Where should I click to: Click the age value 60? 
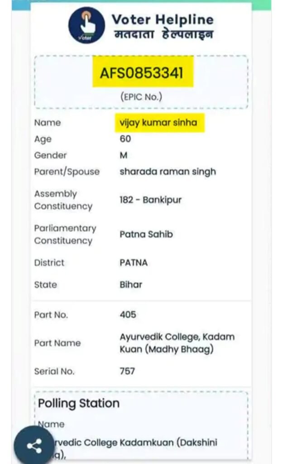(x=125, y=139)
